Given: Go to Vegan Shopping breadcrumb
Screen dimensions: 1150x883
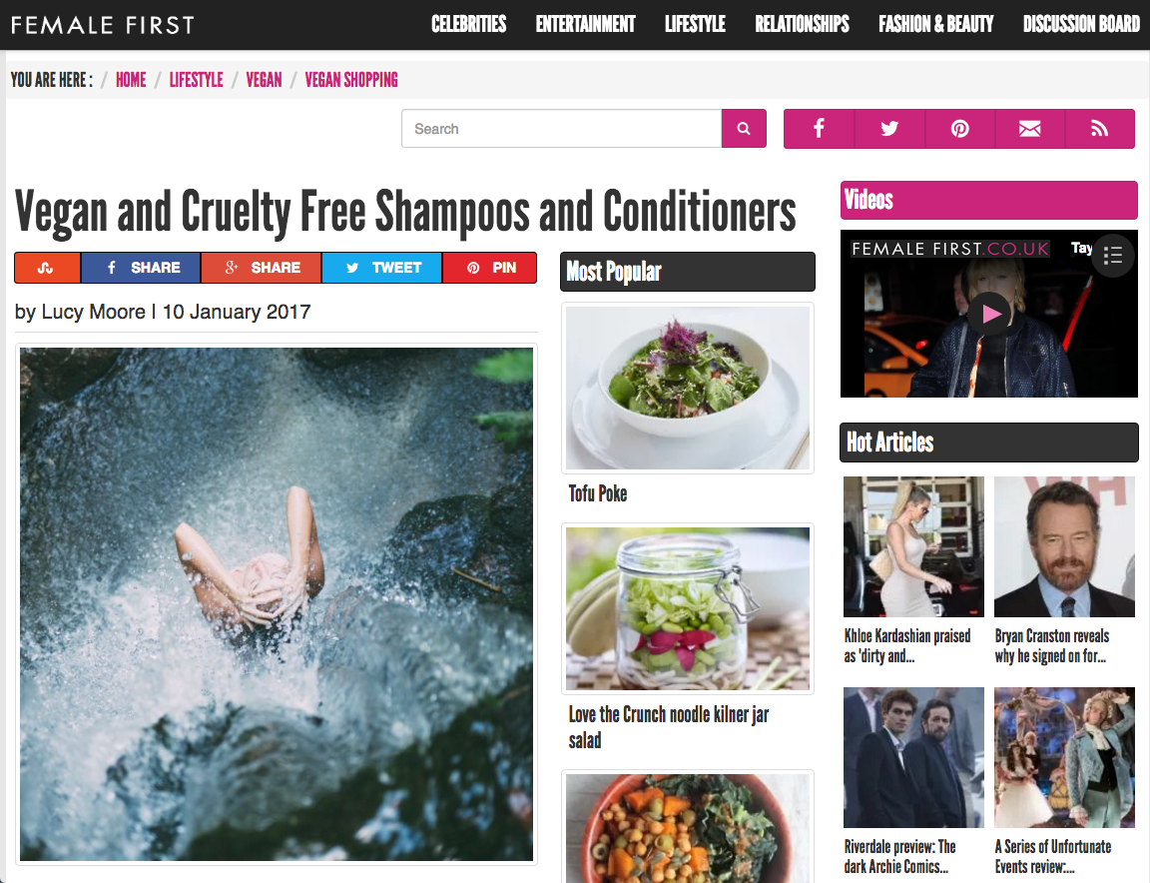Looking at the screenshot, I should (x=351, y=79).
